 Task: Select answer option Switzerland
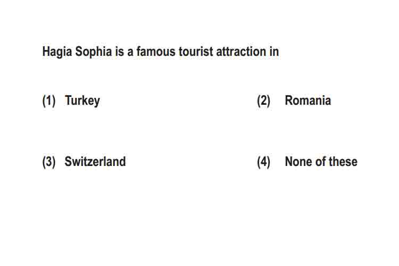[x=95, y=161]
